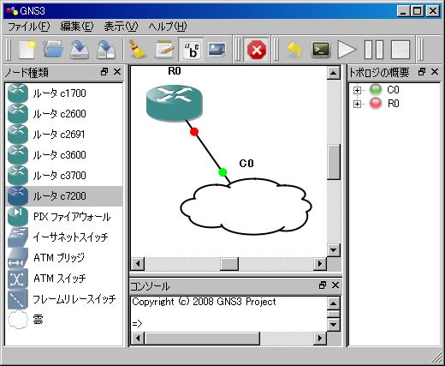
Task: Click the R0 router on canvas
Action: 175,103
